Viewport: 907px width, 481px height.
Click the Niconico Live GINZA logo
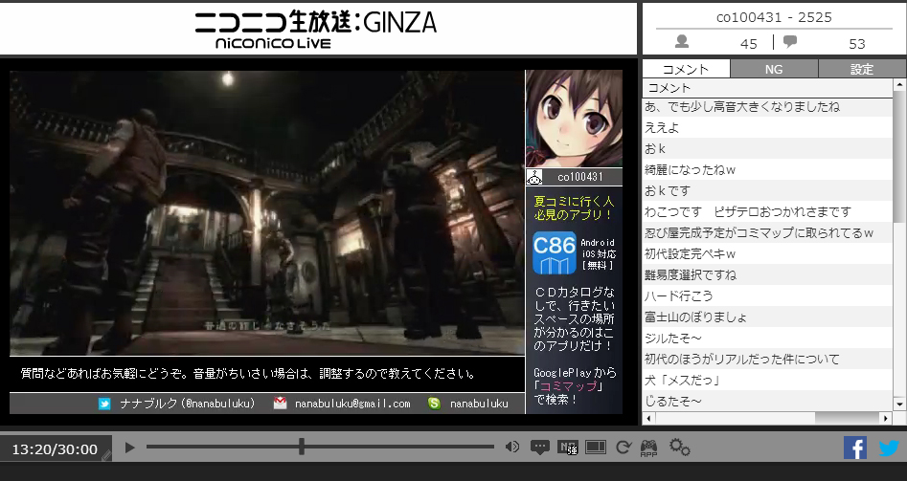pyautogui.click(x=315, y=30)
